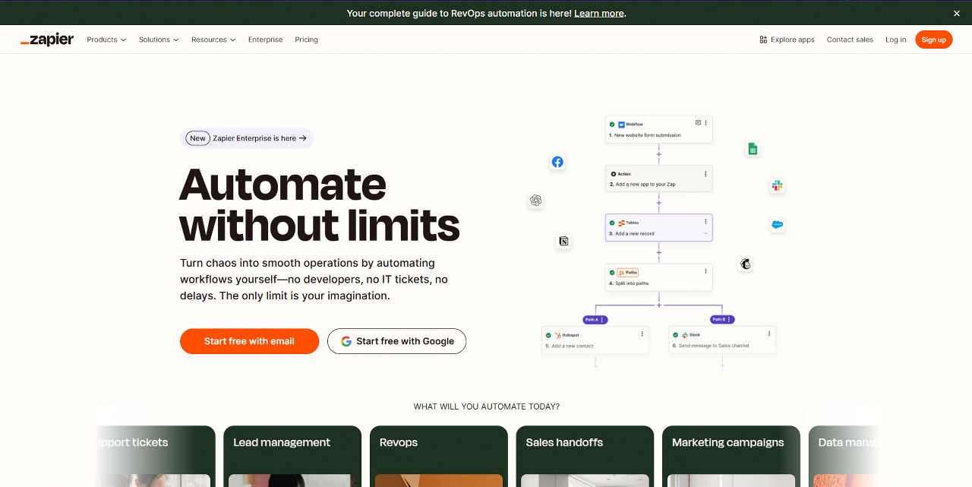The image size is (972, 487).
Task: Select the Revops card
Action: point(438,456)
